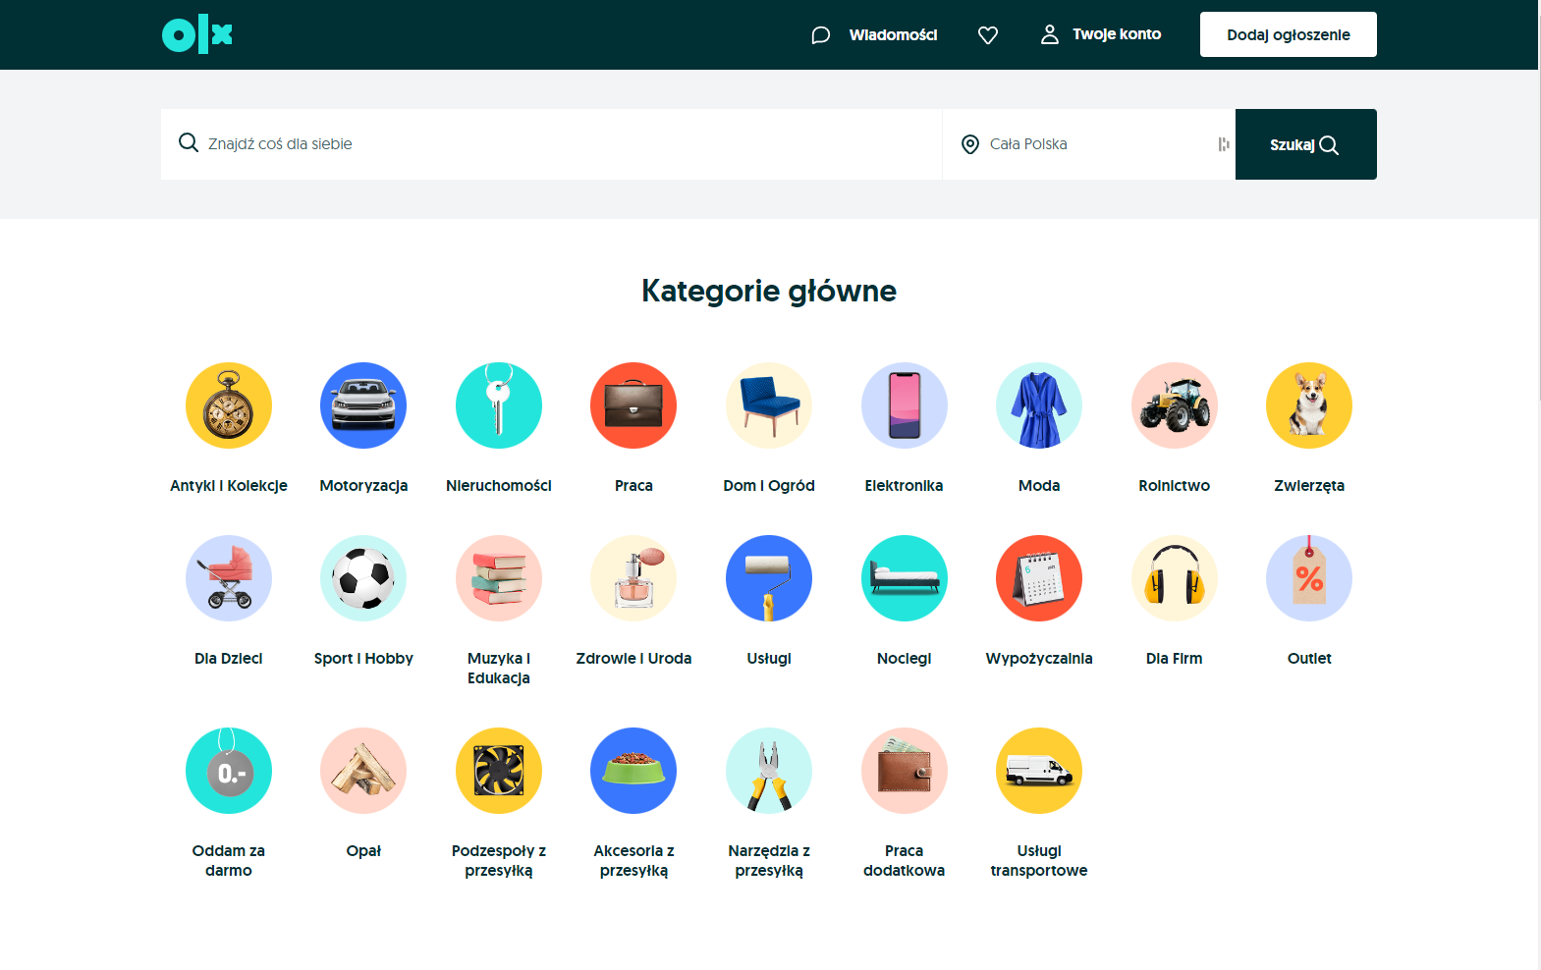Choose the Podzespoły z przesyłką fan icon
The image size is (1541, 970).
tap(499, 771)
